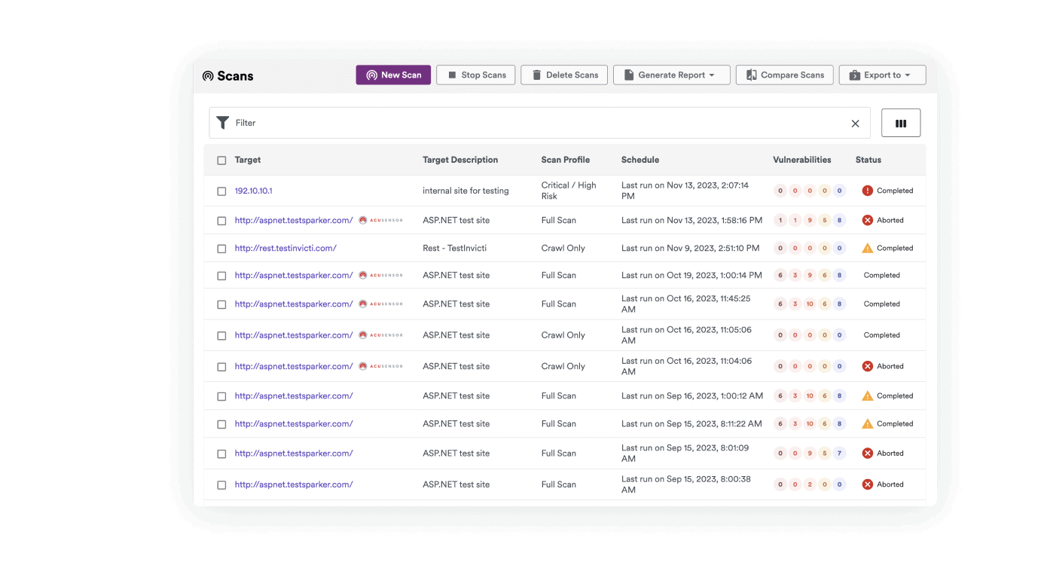The height and width of the screenshot is (565, 1047).
Task: Click the radar icon in New Scan button
Action: pyautogui.click(x=371, y=75)
